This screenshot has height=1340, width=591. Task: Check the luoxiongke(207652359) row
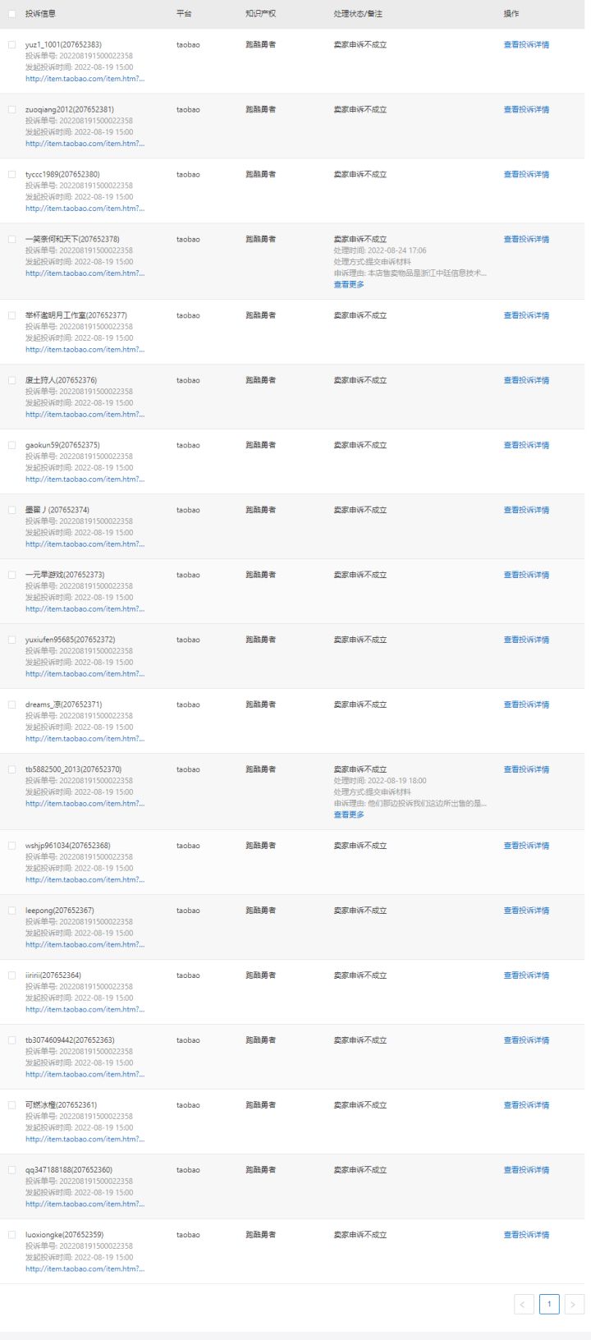click(11, 1235)
